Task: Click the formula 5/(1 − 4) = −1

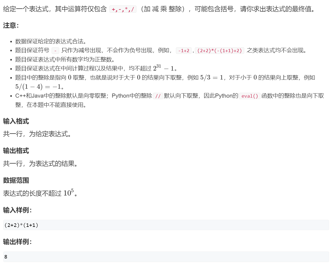Action: (38, 87)
